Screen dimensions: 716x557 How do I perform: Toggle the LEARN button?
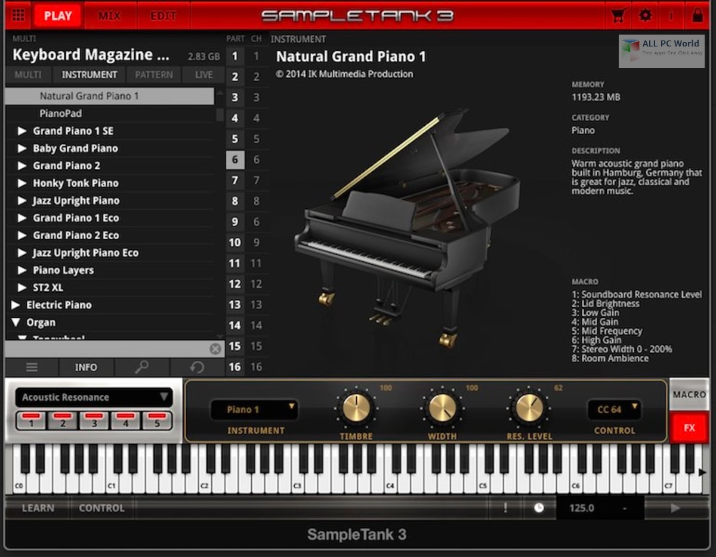(38, 508)
